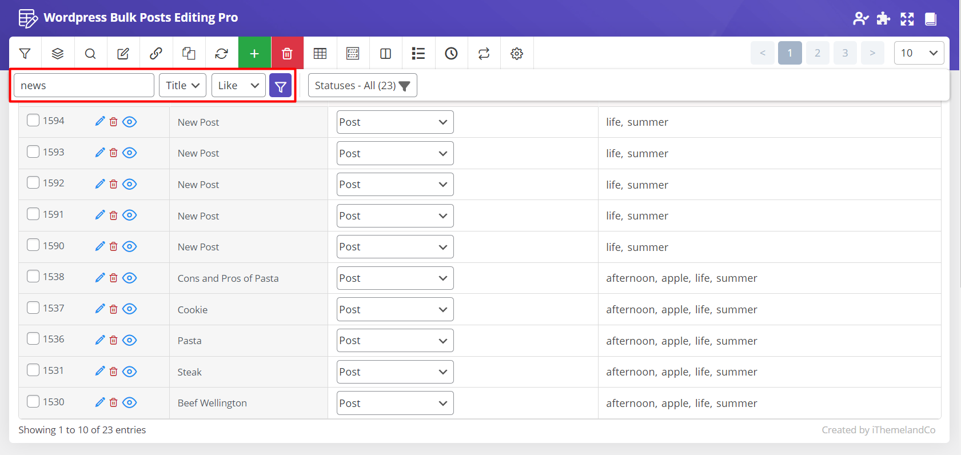Edit post 1538 with pencil icon

click(99, 277)
